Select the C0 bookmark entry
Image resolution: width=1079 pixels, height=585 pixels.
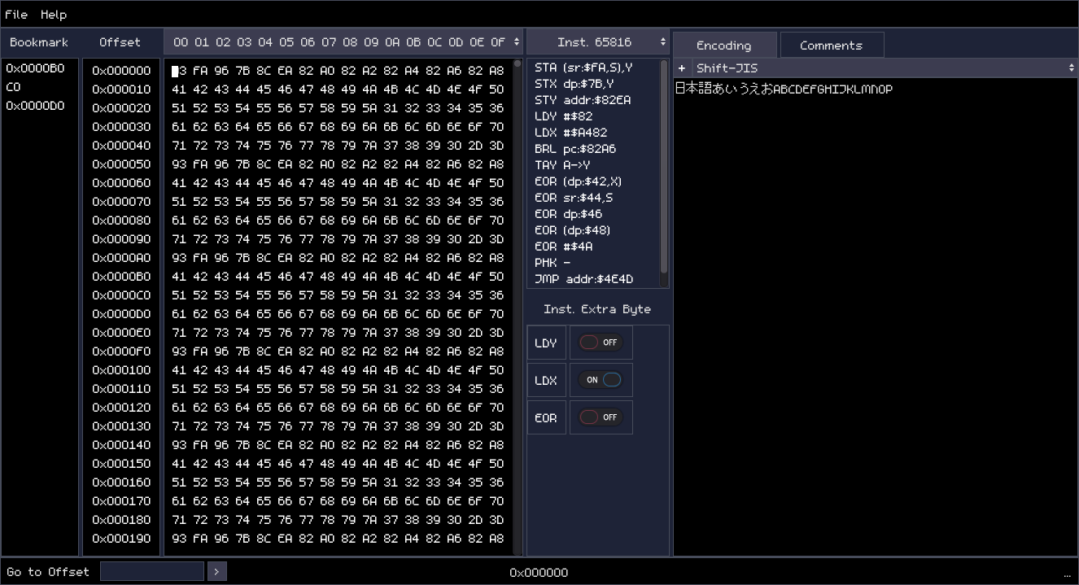click(14, 87)
